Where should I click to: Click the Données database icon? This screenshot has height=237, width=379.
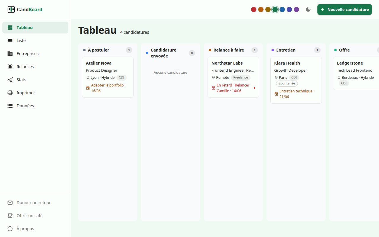tap(10, 106)
